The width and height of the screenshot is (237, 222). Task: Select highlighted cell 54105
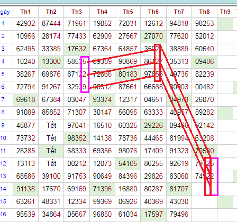tap(128, 163)
